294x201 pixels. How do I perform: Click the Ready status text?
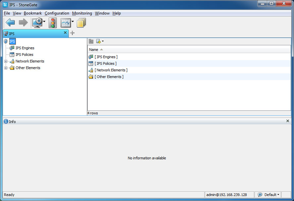[9, 195]
